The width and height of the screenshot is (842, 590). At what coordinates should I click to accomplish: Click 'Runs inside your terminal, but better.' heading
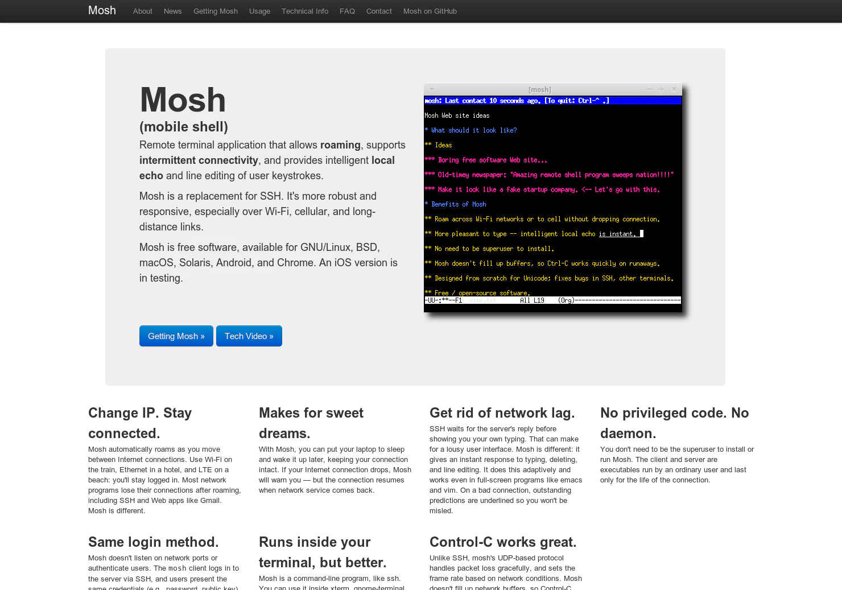pyautogui.click(x=323, y=552)
